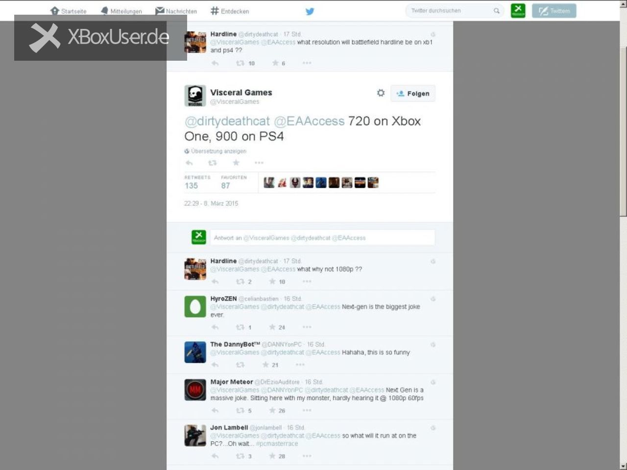Reply to HyroZEN's tweet
Image resolution: width=627 pixels, height=470 pixels.
[215, 327]
